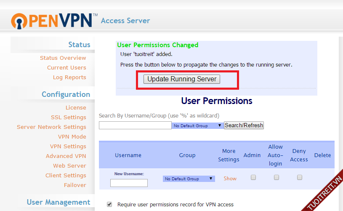Click the search username/group text field

click(135, 126)
